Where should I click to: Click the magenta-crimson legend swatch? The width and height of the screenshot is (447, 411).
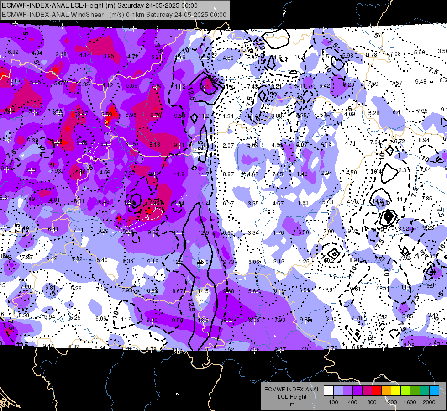[367, 391]
